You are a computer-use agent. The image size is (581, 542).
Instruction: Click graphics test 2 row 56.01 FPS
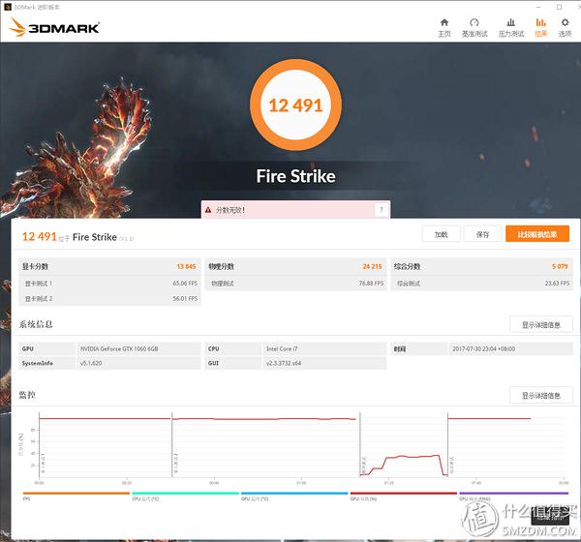(110, 299)
